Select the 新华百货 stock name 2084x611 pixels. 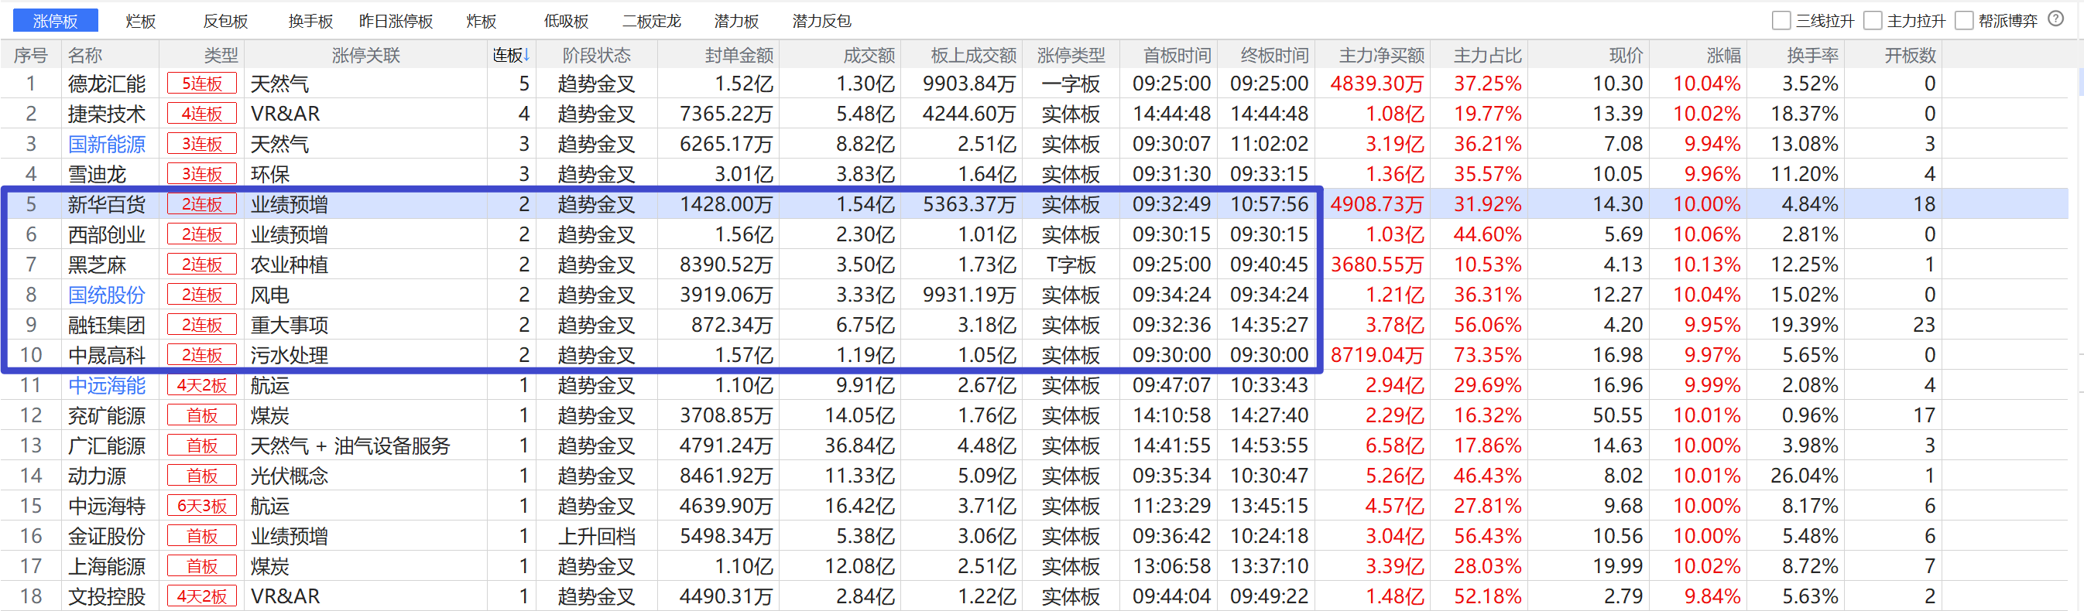point(107,204)
